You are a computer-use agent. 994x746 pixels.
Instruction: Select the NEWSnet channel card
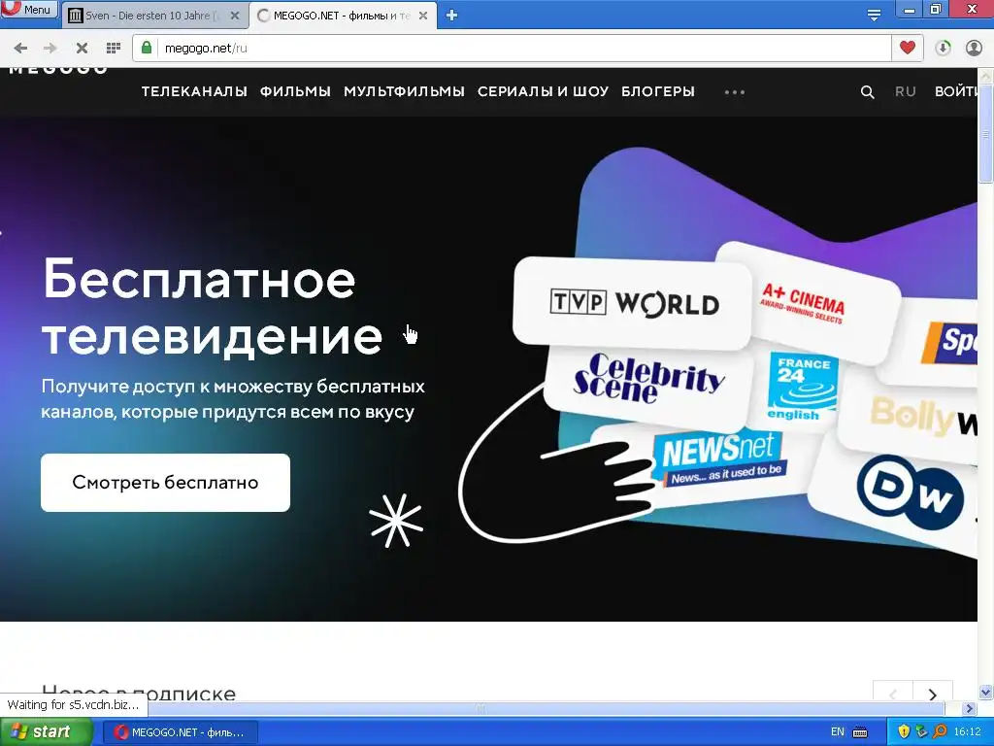coord(721,459)
